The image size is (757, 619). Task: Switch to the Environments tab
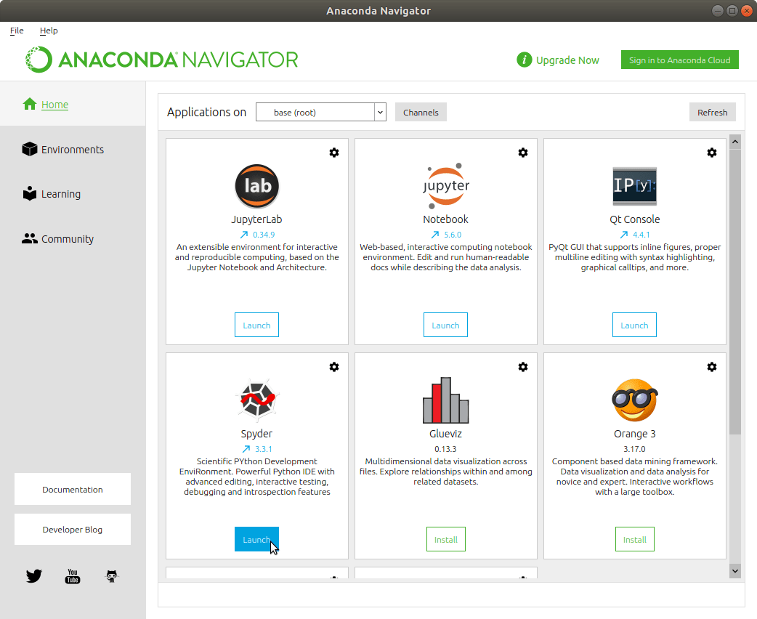(73, 150)
